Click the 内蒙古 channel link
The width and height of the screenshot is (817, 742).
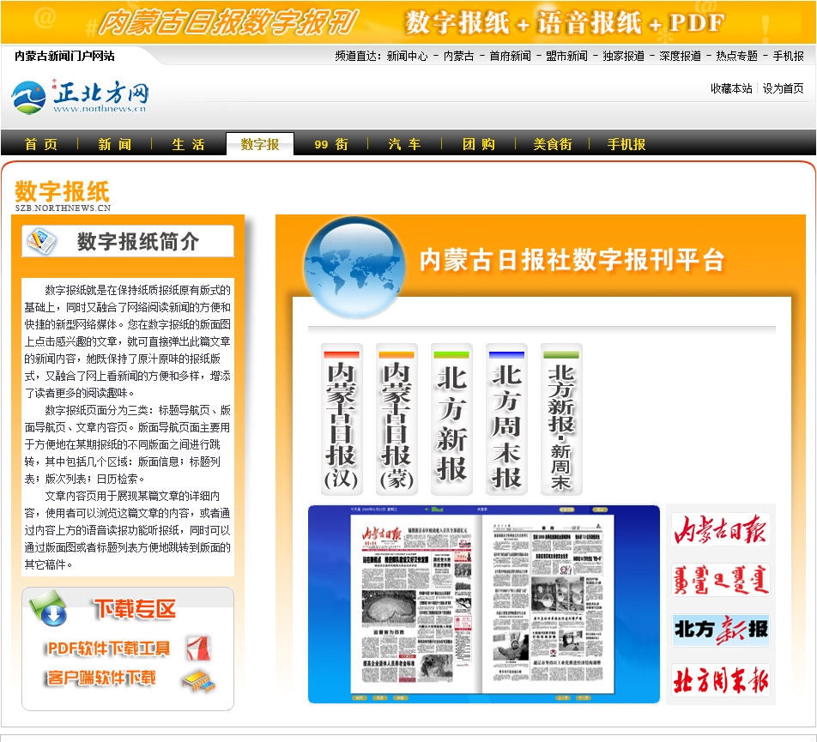(x=458, y=57)
